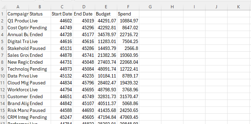Select row 10 header
Image resolution: width=251 pixels, height=124 pixels.
3,76
